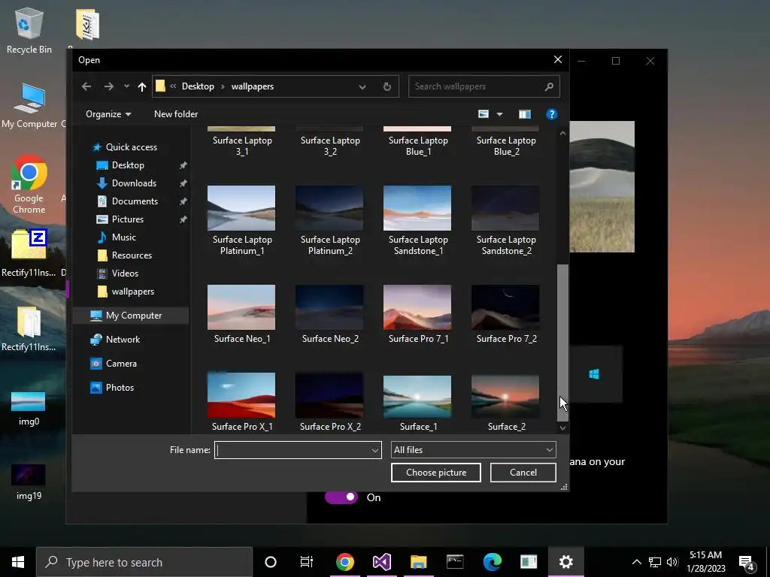Cancel the Open dialog
This screenshot has height=577, width=770.
point(523,473)
